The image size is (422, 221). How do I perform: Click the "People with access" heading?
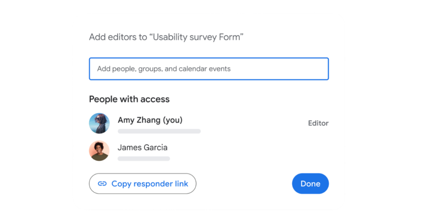point(129,99)
